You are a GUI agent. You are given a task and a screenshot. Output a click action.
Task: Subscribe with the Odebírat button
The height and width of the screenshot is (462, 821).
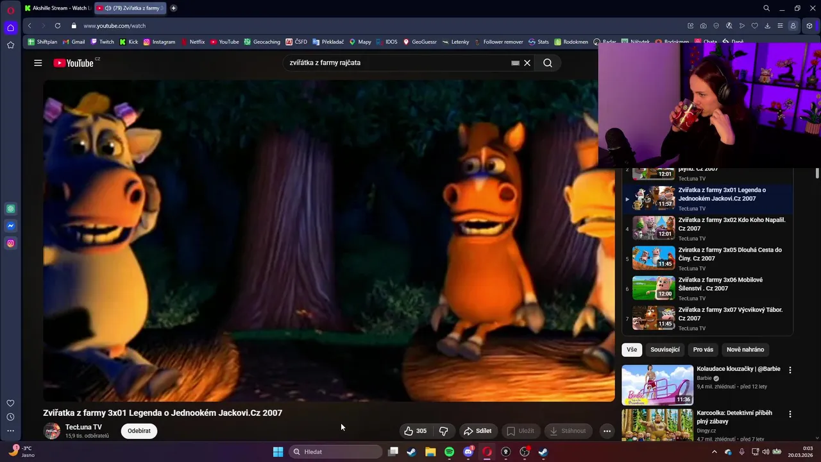[x=139, y=431]
